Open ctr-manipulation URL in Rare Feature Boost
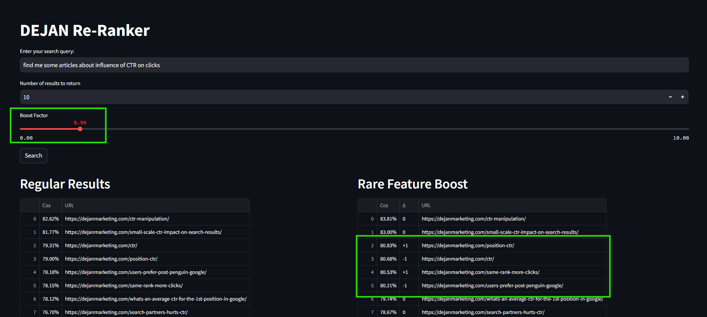 [x=474, y=219]
